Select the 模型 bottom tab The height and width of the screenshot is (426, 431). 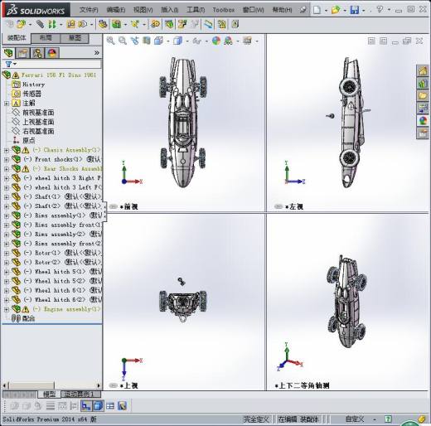pos(49,394)
